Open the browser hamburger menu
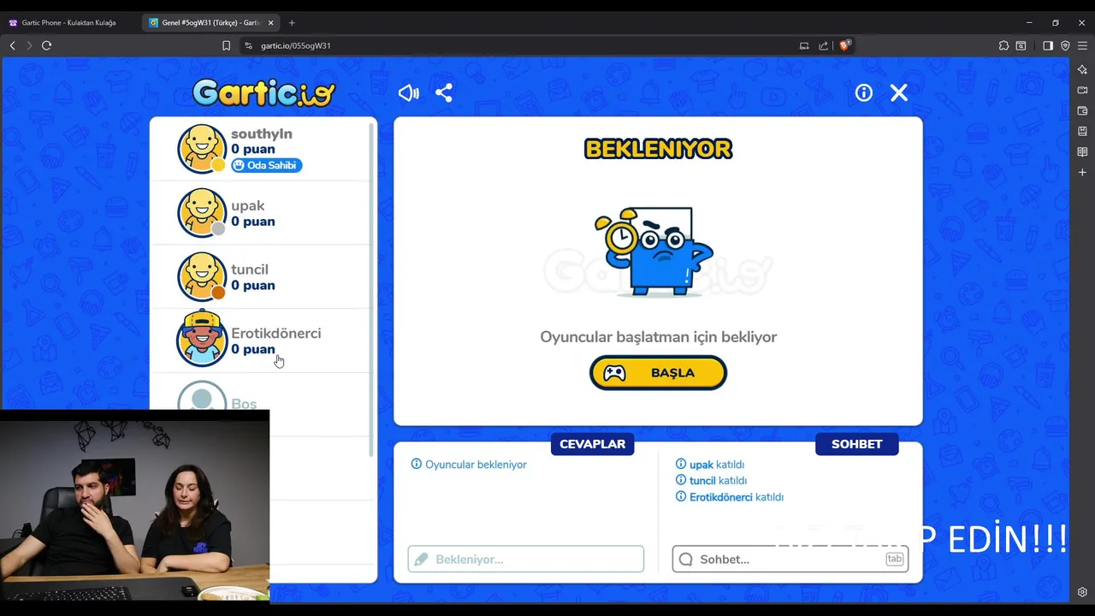 1082,45
